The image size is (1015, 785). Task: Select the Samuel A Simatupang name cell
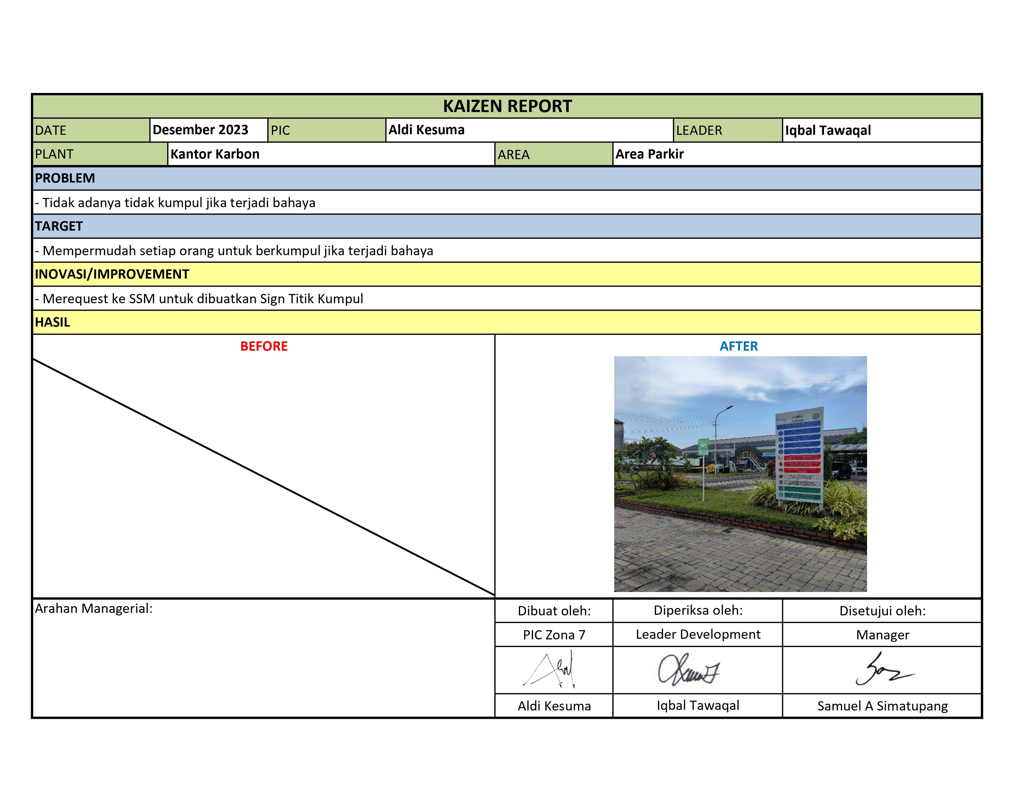click(x=882, y=706)
